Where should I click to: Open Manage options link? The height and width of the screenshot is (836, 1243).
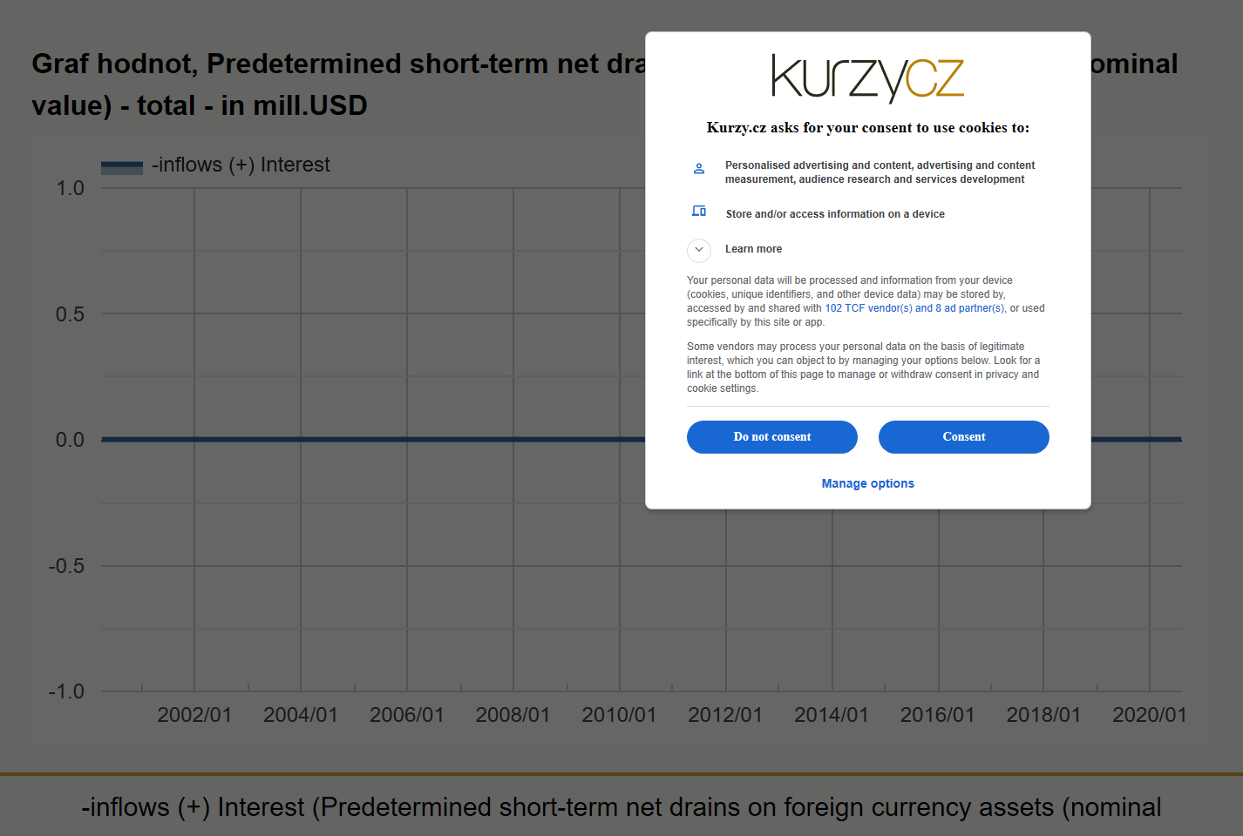[867, 483]
